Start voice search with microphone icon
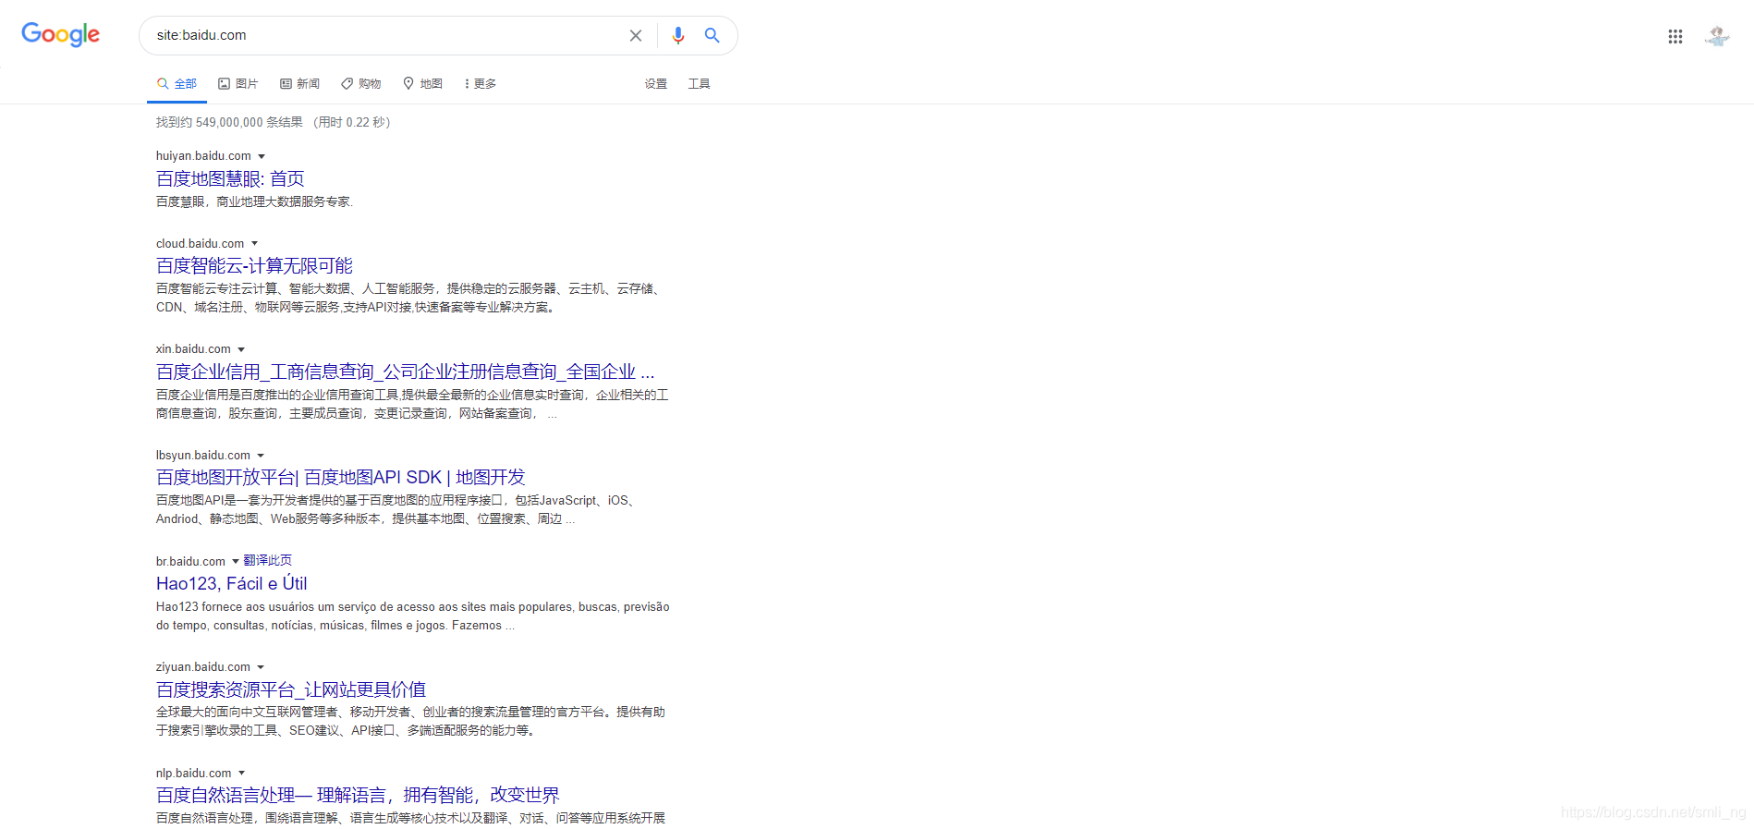The height and width of the screenshot is (829, 1754). 678,36
